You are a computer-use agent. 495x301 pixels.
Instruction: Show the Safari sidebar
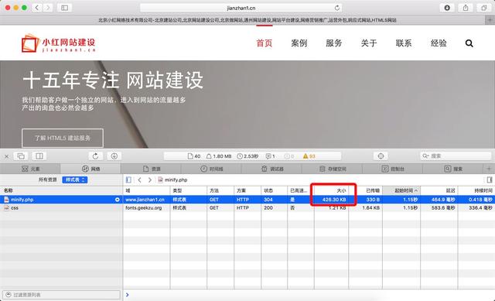click(x=65, y=8)
